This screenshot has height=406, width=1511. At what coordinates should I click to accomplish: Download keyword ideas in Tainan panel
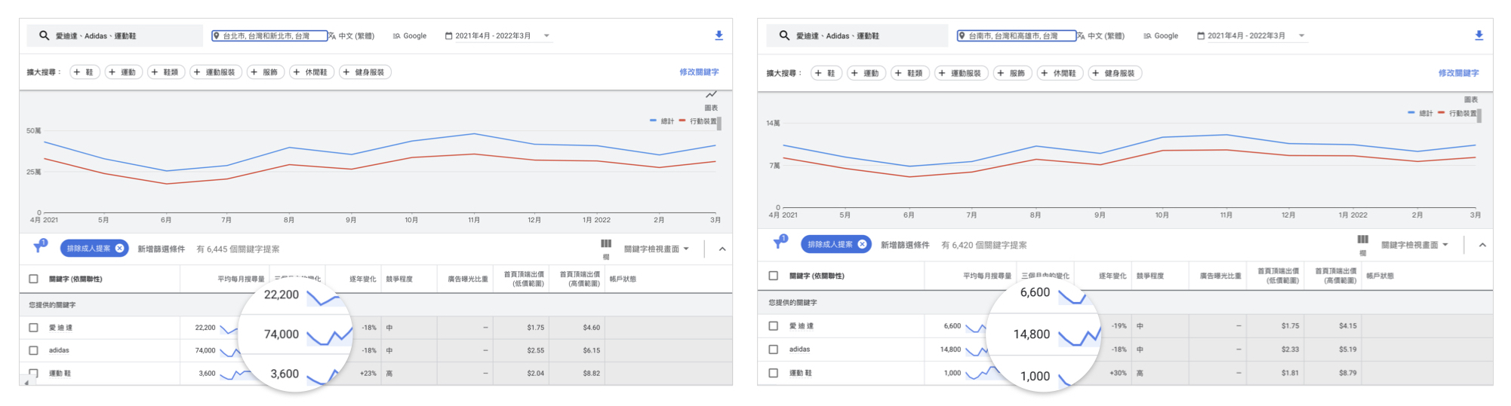(1479, 35)
